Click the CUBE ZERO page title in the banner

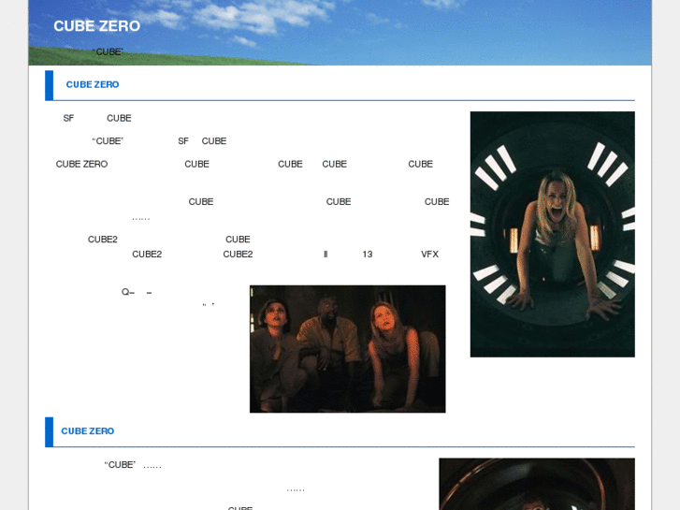tap(96, 26)
